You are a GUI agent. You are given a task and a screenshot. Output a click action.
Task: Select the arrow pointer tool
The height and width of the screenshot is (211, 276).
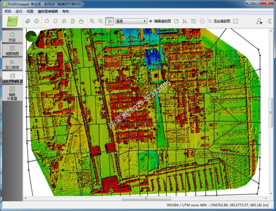pos(110,21)
